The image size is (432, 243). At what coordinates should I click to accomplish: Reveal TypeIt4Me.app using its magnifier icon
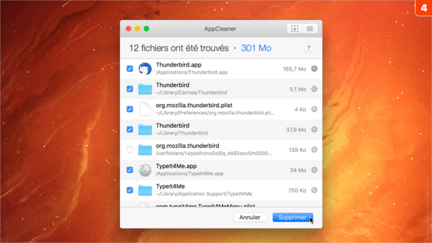314,170
